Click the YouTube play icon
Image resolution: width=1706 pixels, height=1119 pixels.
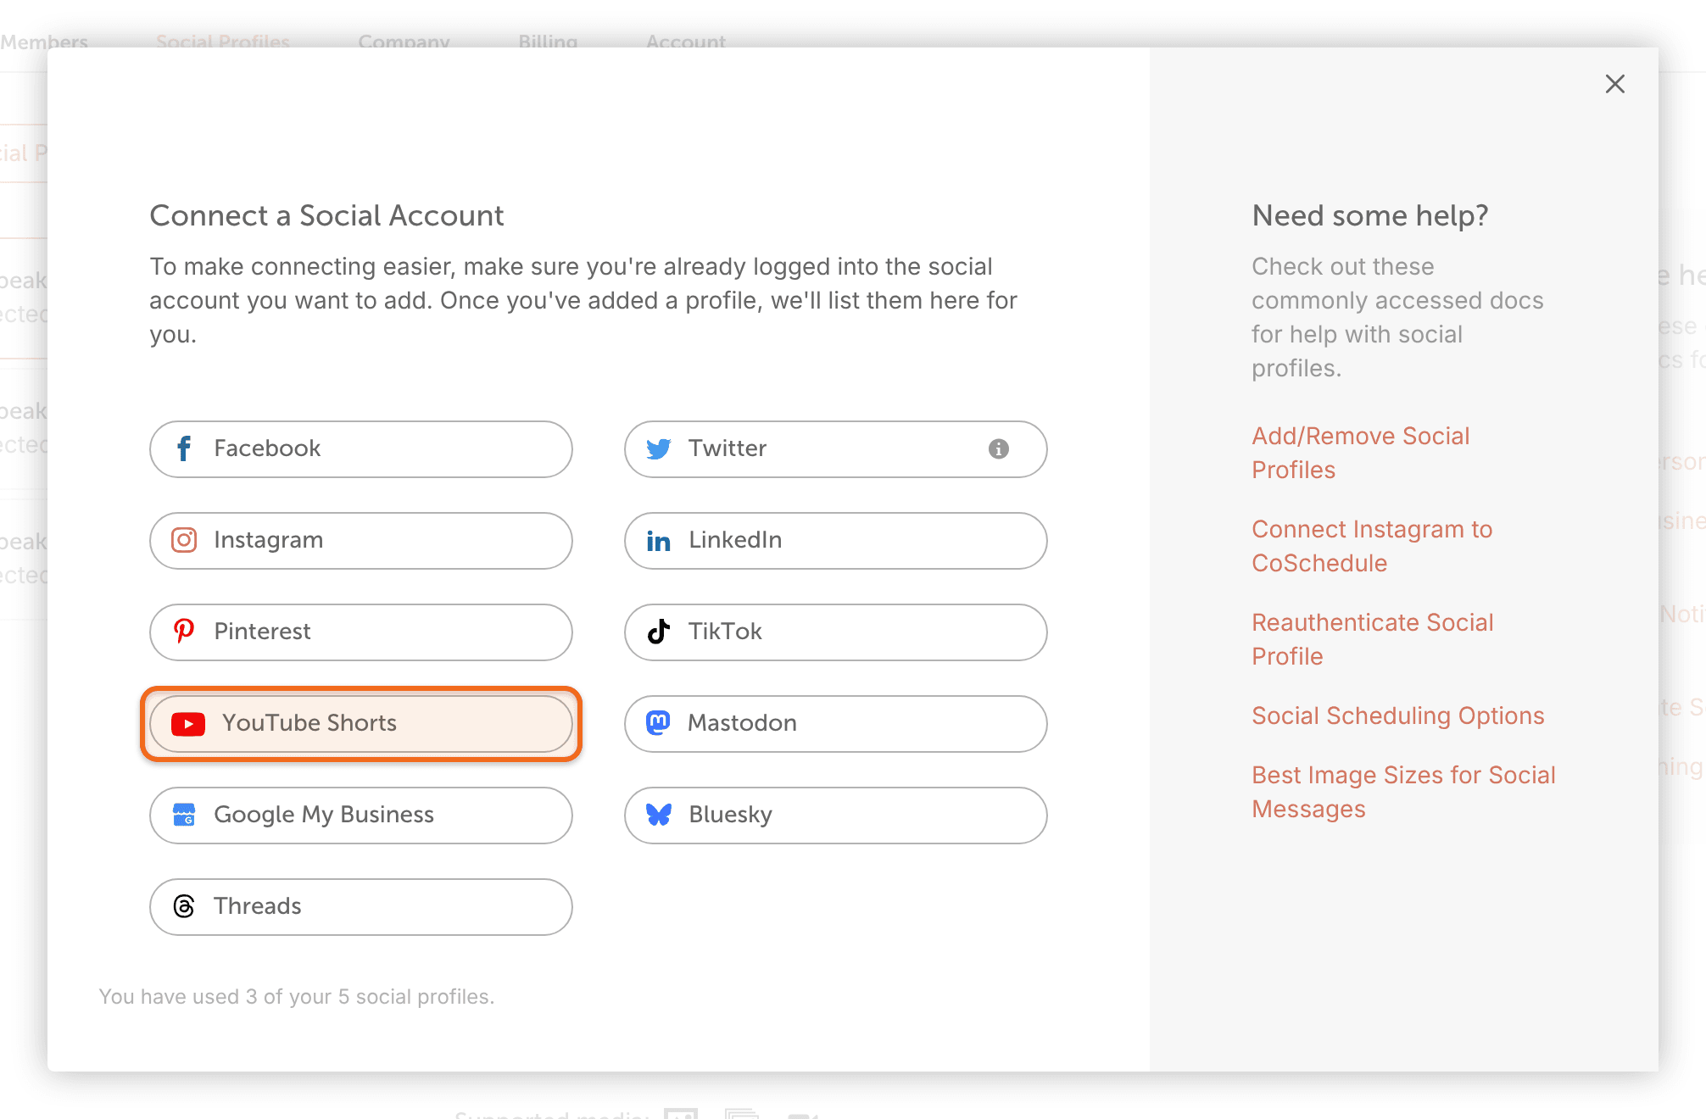pyautogui.click(x=188, y=723)
